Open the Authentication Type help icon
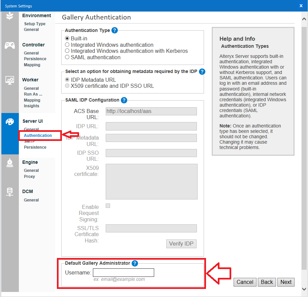308x297 pixels. tap(114, 30)
